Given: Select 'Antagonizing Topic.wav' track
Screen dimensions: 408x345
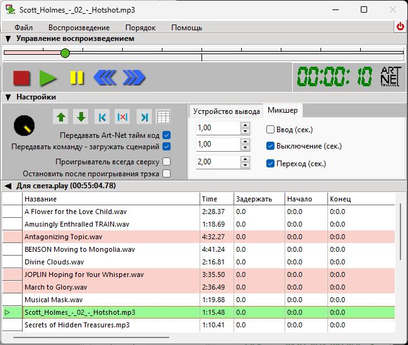Looking at the screenshot, I should click(x=199, y=237).
